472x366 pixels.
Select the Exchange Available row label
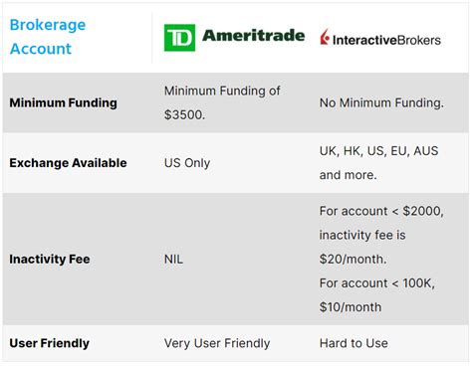point(68,163)
